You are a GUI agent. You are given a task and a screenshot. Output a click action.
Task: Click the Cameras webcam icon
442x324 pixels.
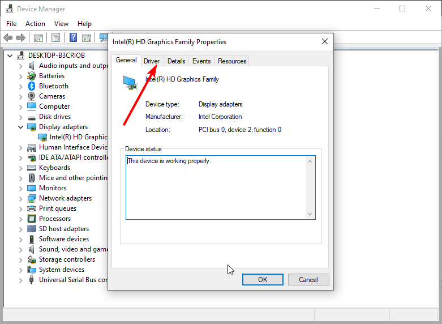[32, 96]
